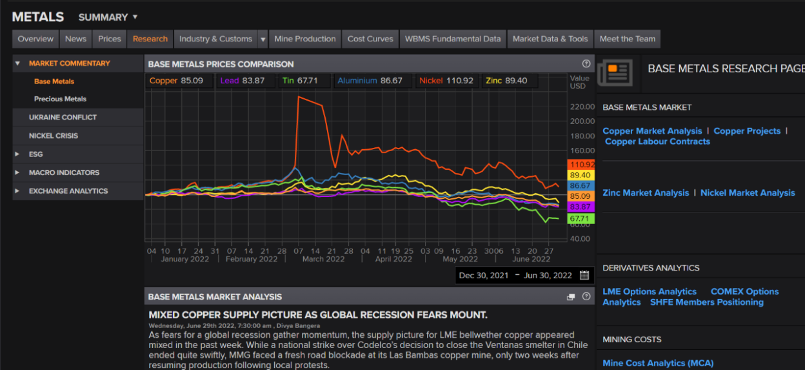
Task: Open LME Options Analytics link
Action: (x=650, y=292)
